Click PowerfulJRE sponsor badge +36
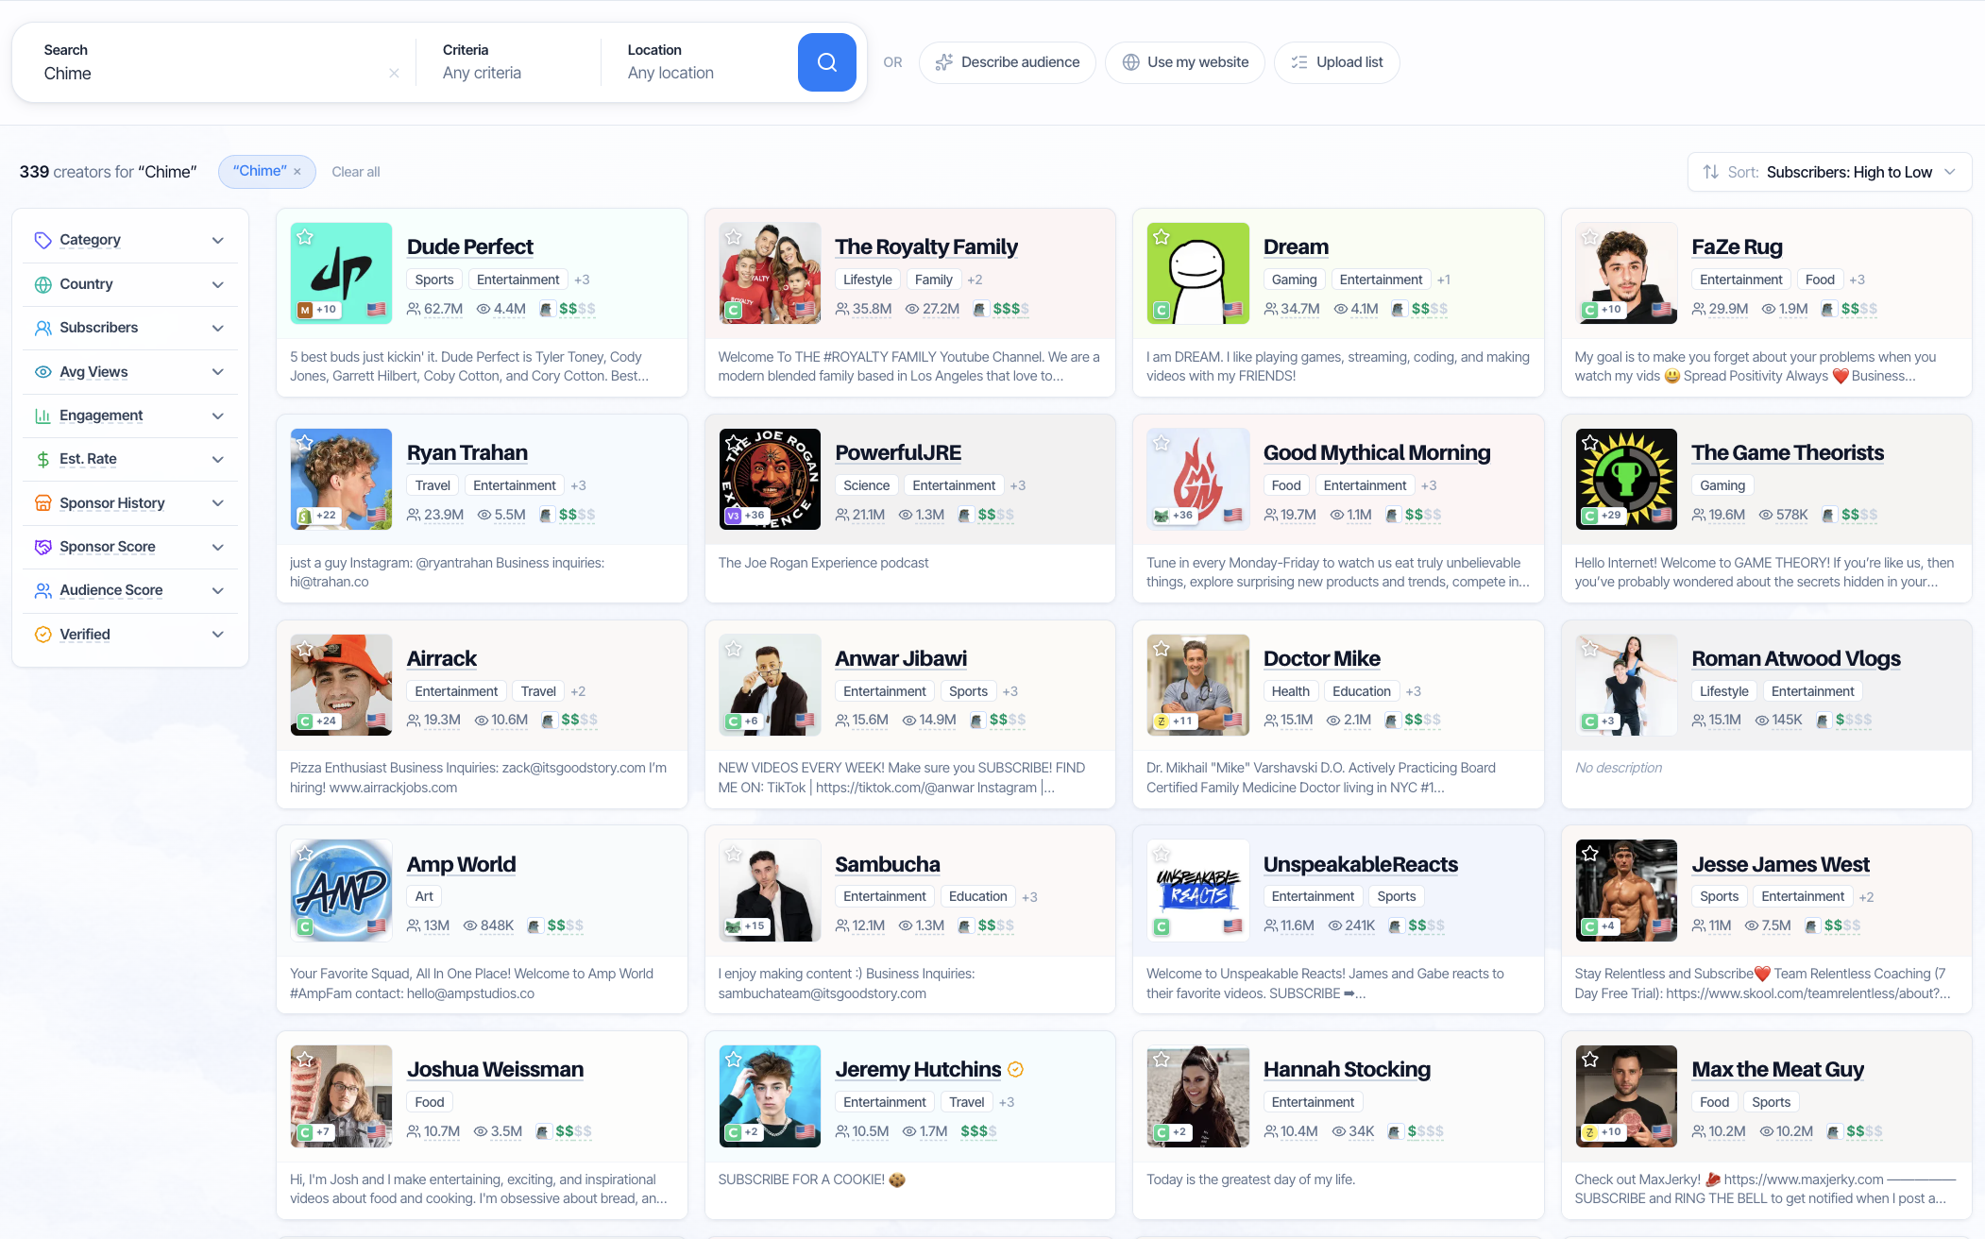 tap(746, 515)
